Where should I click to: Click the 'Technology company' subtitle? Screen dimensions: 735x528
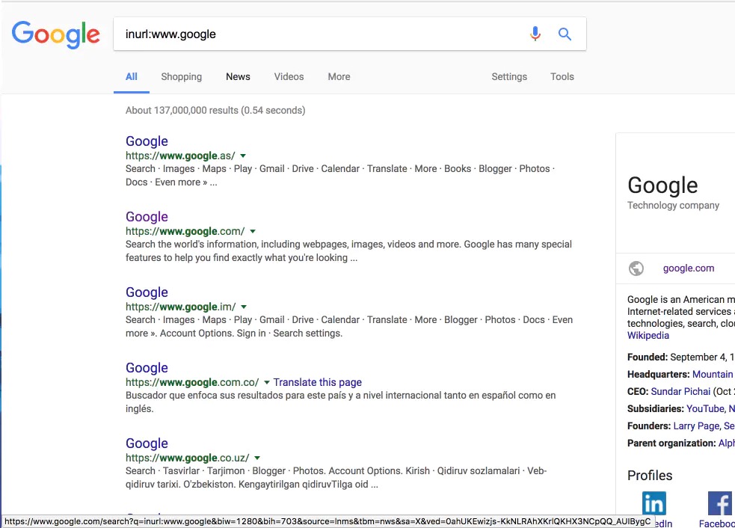pyautogui.click(x=673, y=206)
